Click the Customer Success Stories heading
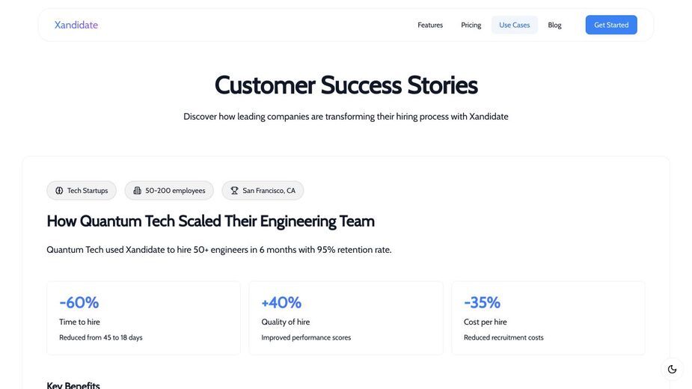Image resolution: width=692 pixels, height=389 pixels. tap(346, 85)
